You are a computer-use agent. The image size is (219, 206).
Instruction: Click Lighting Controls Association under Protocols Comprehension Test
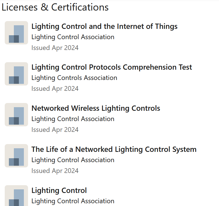(74, 78)
